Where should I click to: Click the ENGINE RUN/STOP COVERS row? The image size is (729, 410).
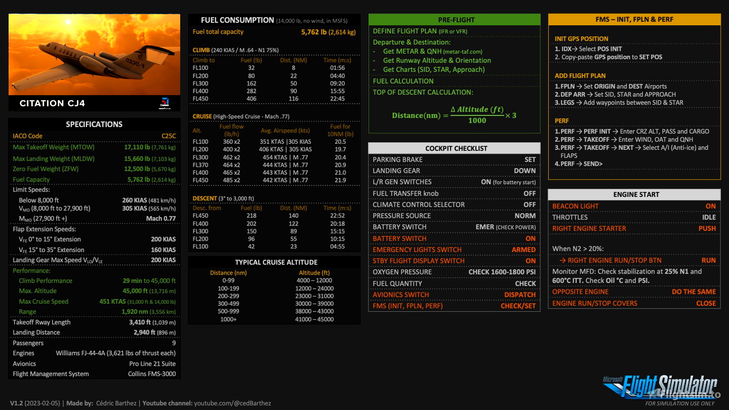[x=634, y=303]
